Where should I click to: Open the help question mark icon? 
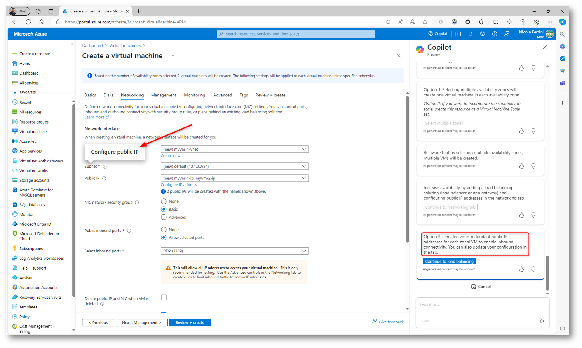pyautogui.click(x=494, y=34)
